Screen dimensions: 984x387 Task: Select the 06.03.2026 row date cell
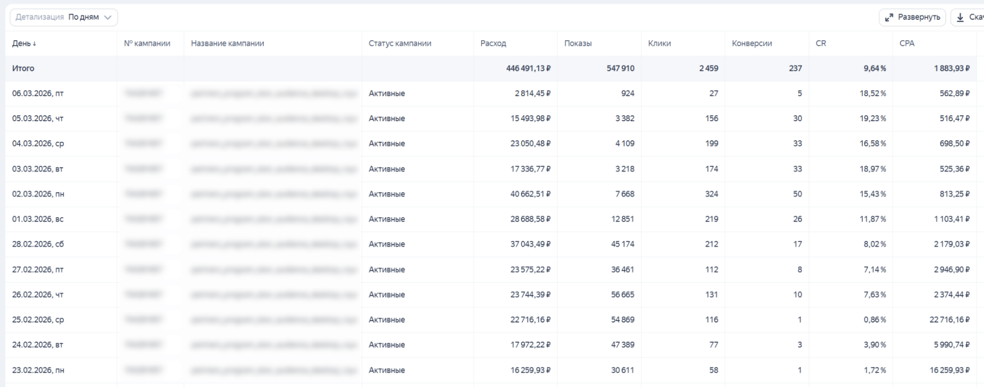[38, 94]
